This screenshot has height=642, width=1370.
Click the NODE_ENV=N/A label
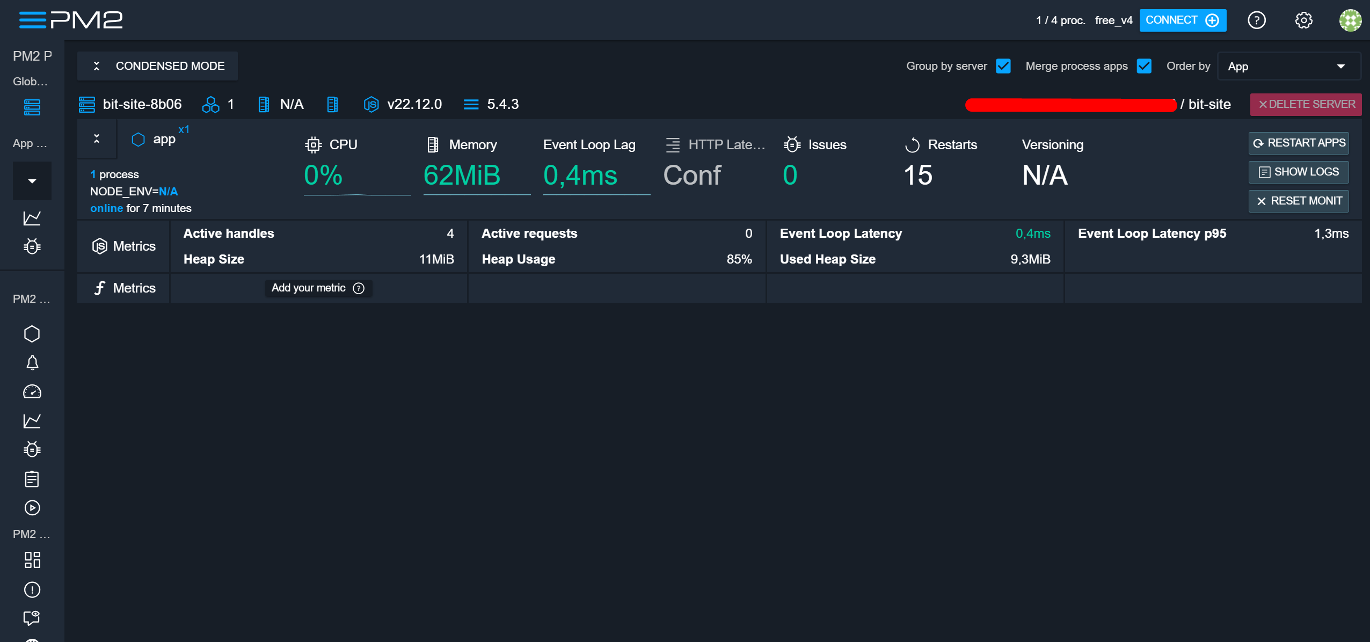pyautogui.click(x=134, y=192)
